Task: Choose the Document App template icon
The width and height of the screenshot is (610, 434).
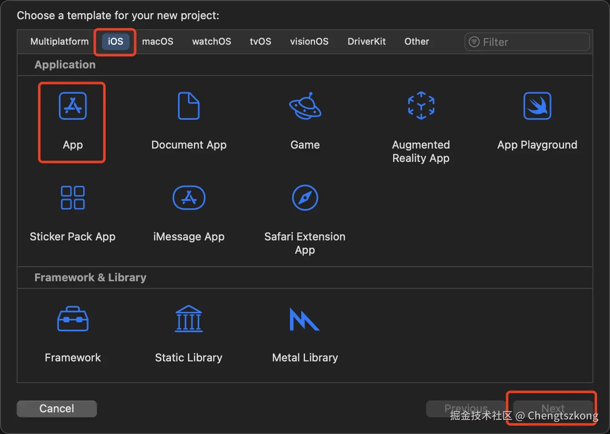Action: tap(189, 106)
